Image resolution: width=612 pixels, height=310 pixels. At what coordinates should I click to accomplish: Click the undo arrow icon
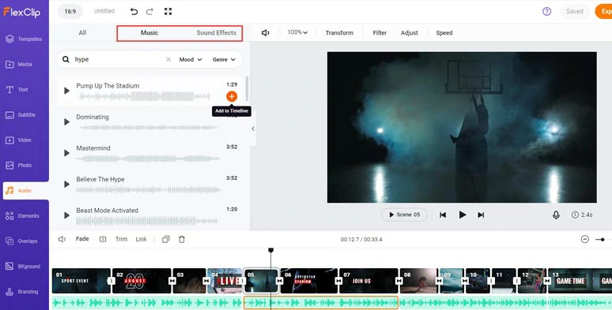(134, 12)
